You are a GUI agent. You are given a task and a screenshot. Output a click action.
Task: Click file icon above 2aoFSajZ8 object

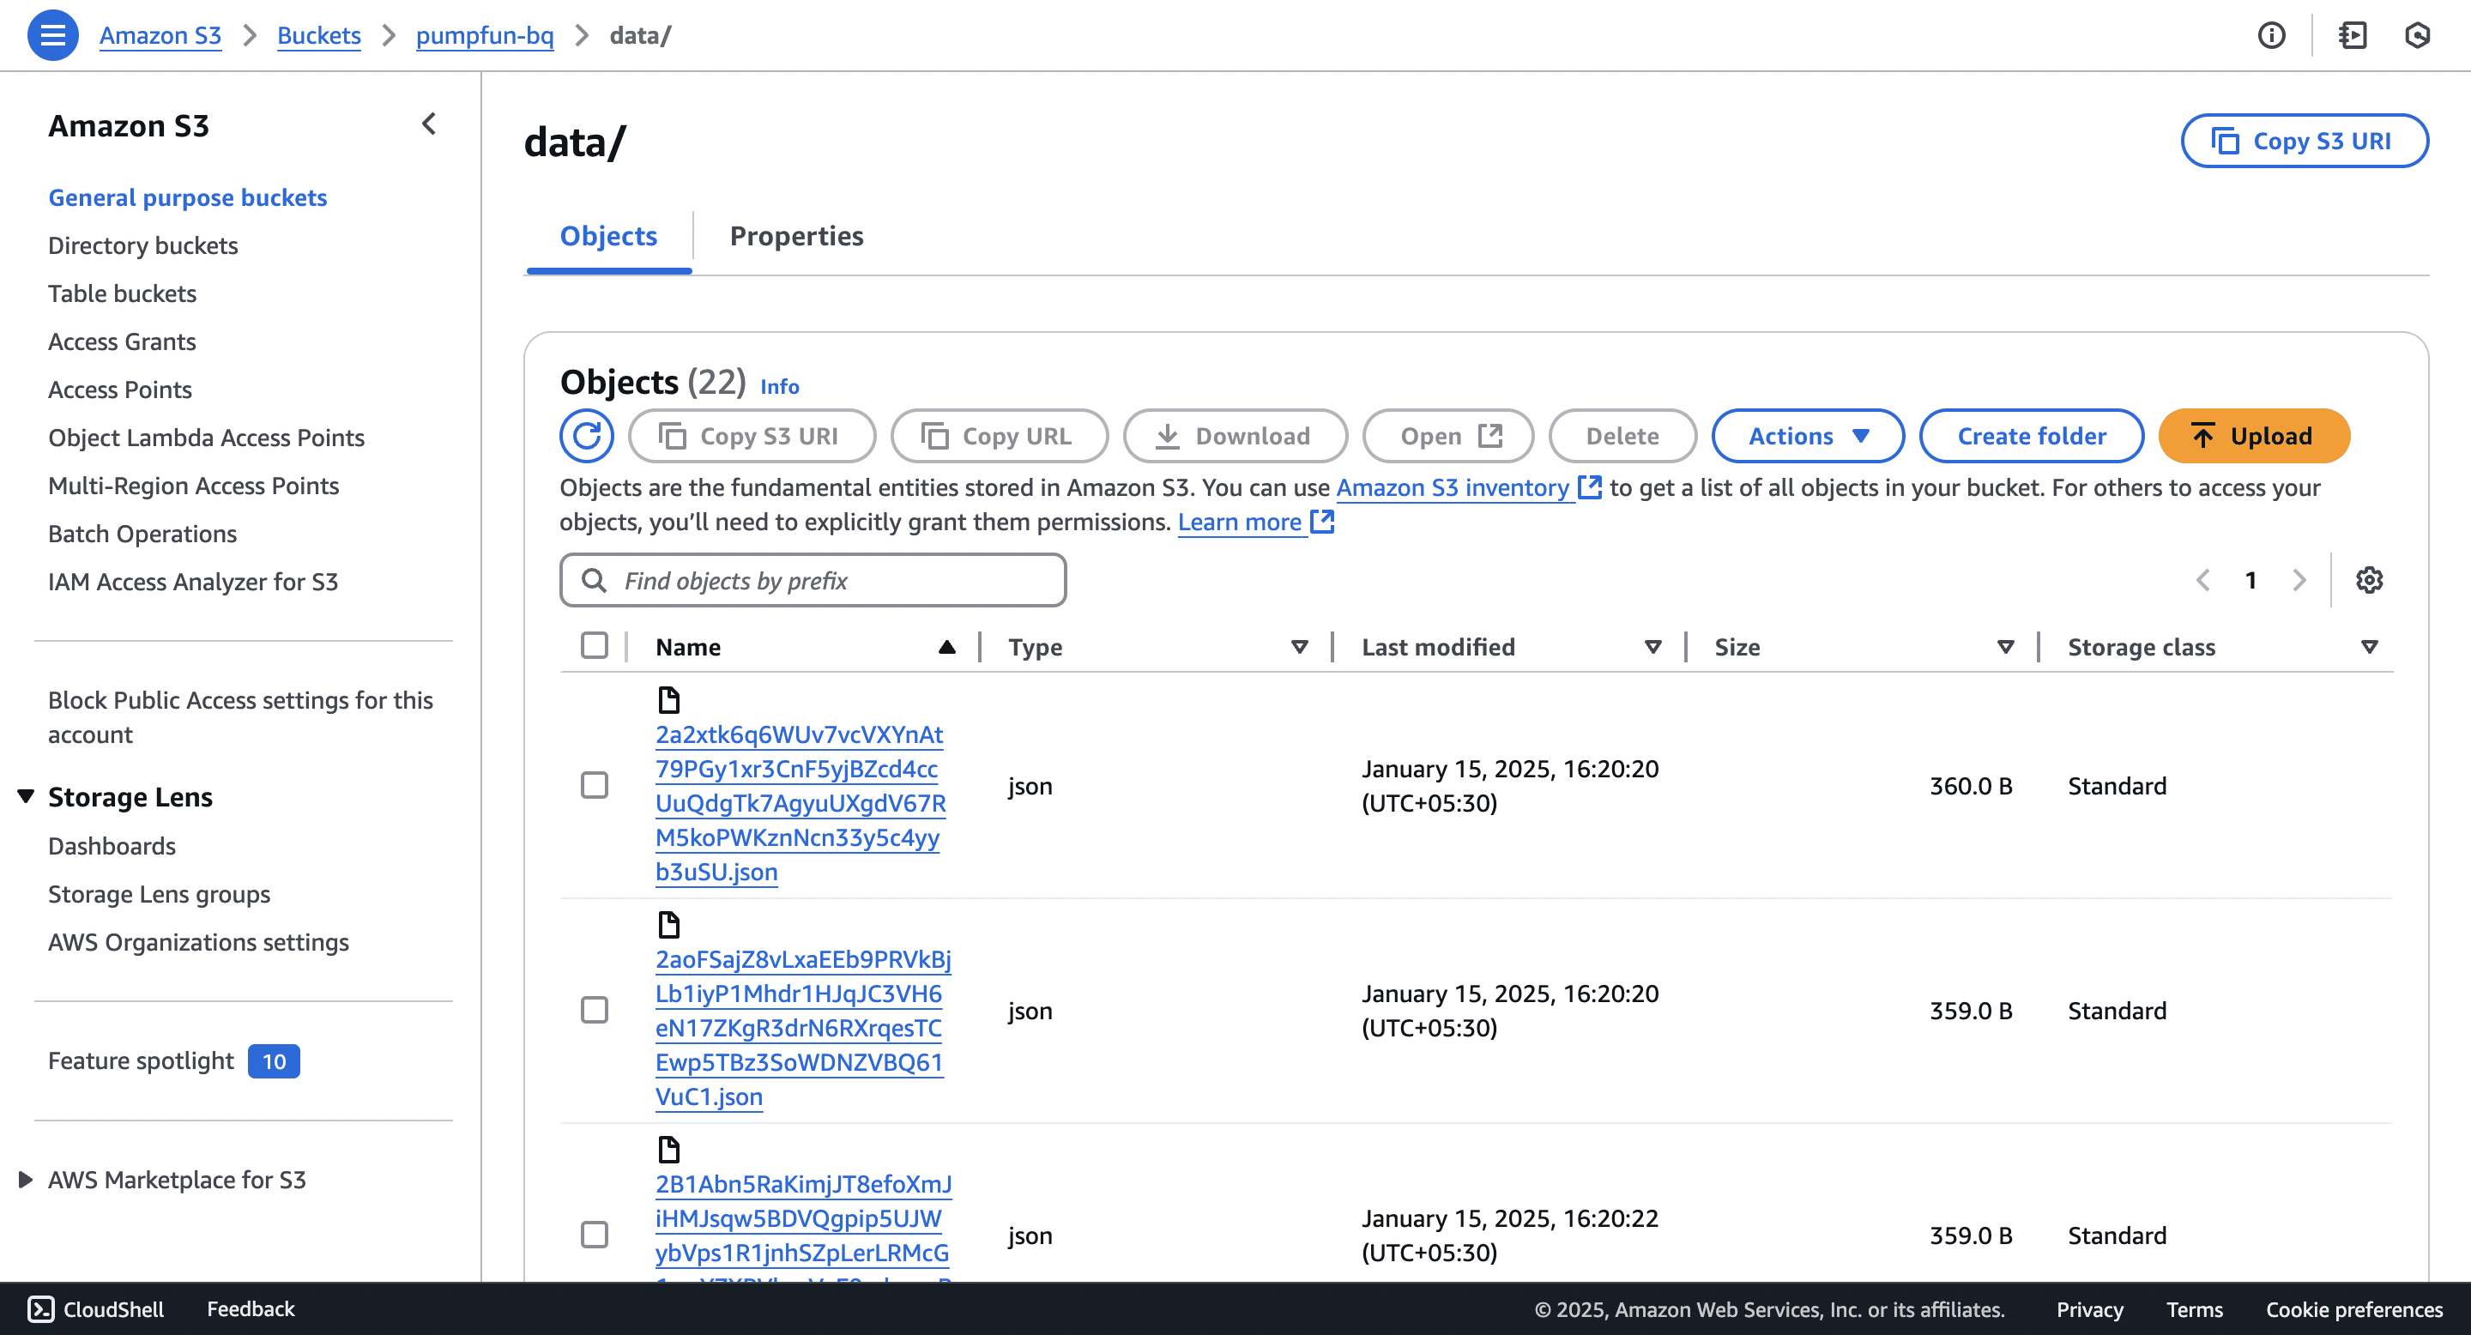coord(668,926)
